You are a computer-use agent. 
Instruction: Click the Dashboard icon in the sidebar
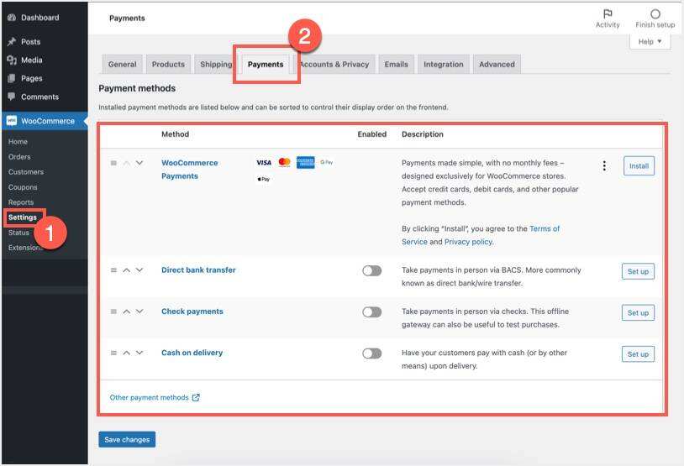[x=12, y=18]
